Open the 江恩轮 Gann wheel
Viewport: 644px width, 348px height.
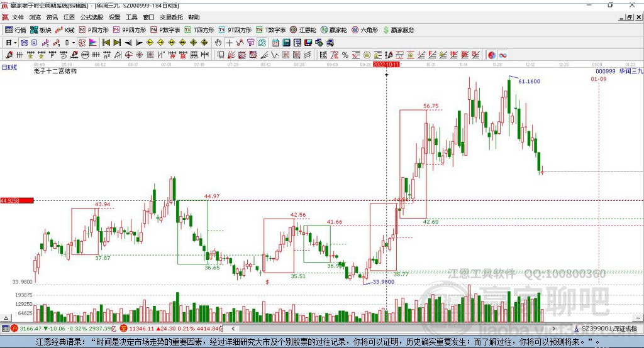point(303,30)
